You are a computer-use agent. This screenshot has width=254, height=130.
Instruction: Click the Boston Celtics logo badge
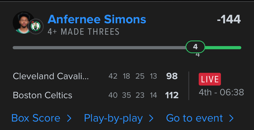[36, 26]
